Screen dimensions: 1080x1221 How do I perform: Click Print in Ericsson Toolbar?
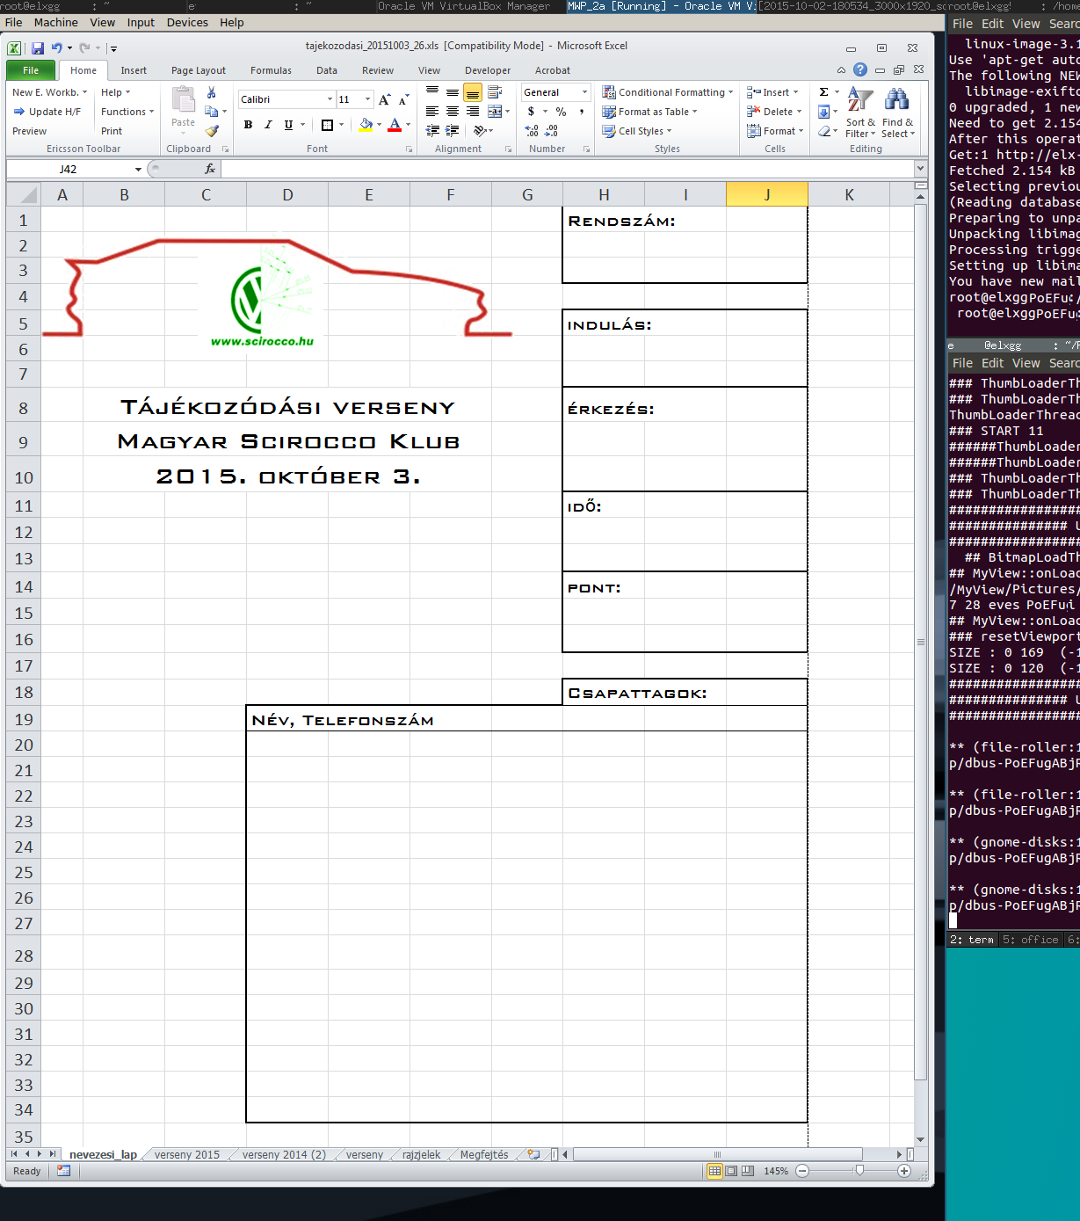(x=112, y=131)
